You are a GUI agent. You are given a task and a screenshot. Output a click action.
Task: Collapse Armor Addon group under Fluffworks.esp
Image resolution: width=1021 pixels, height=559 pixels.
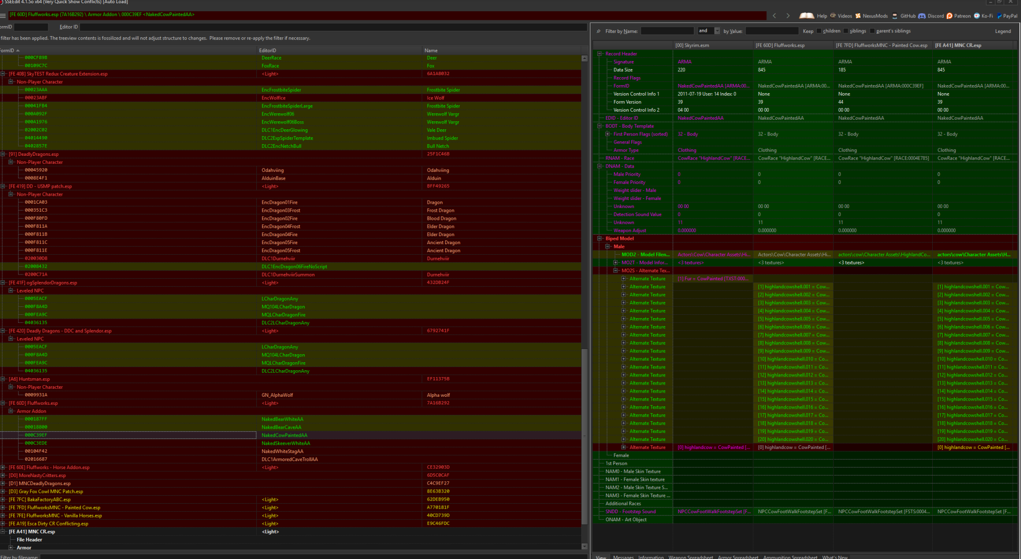(11, 411)
